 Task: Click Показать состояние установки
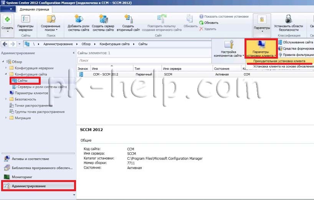(224, 16)
